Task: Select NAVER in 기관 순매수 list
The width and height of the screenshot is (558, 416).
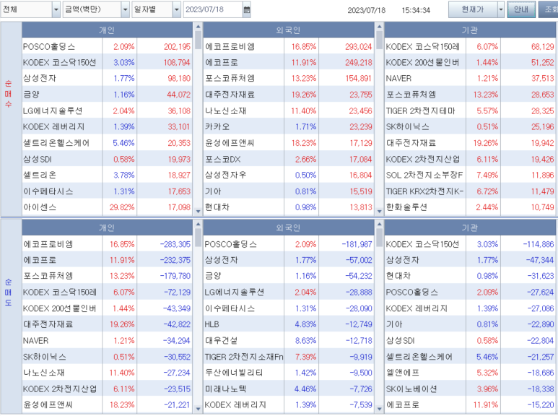Action: [399, 79]
